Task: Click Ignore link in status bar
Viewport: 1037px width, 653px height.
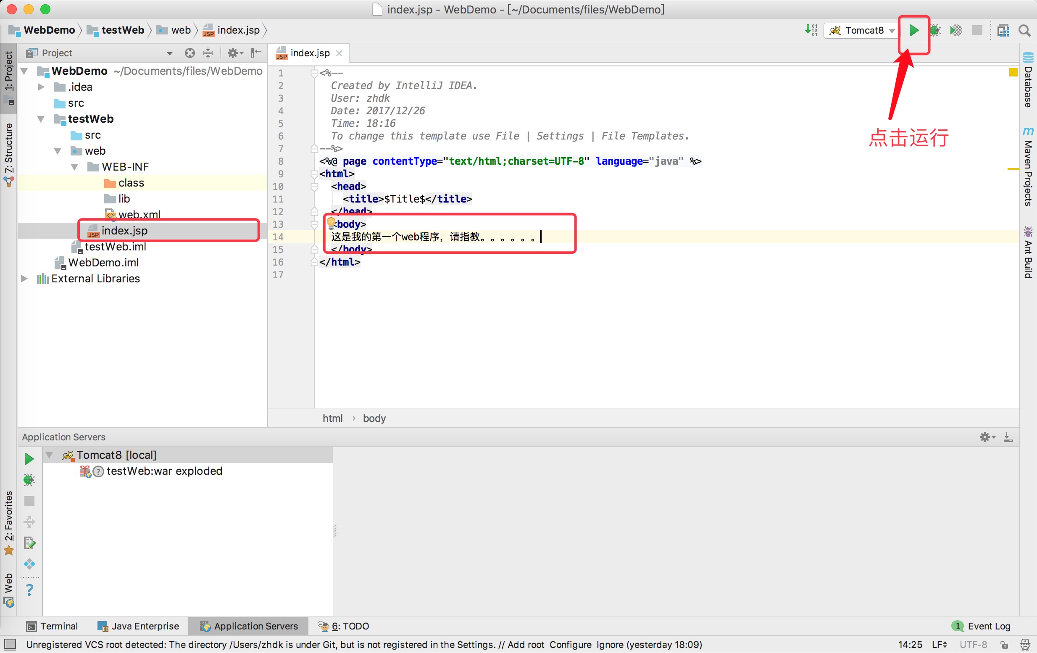Action: click(610, 645)
